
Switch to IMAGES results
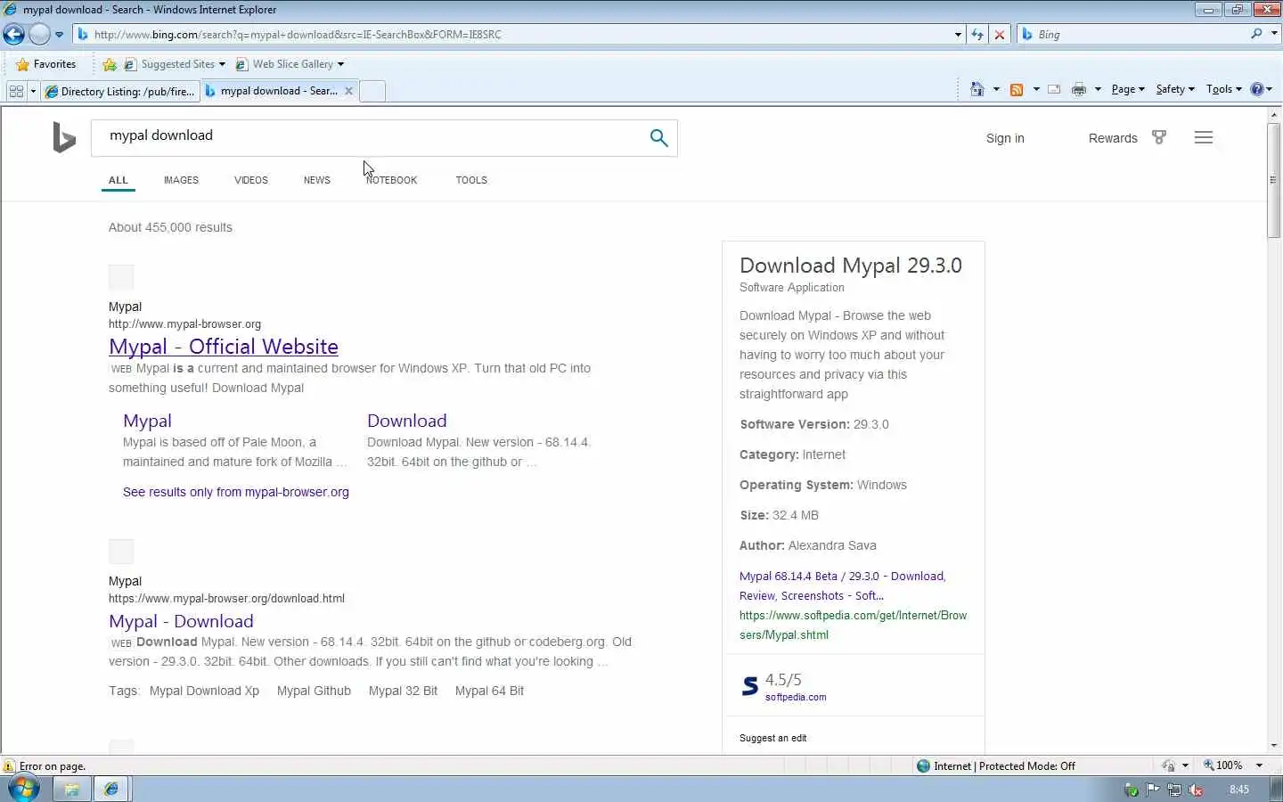181,180
